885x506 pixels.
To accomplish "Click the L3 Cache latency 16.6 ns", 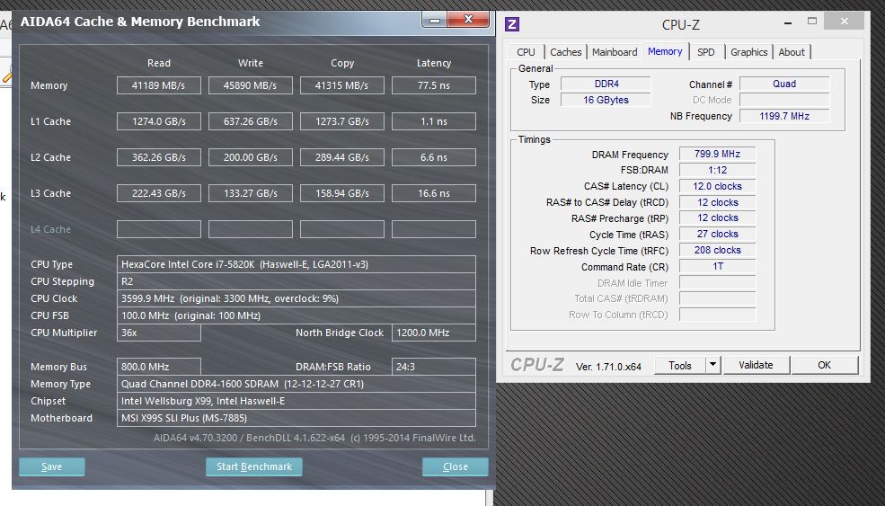I will pyautogui.click(x=433, y=193).
